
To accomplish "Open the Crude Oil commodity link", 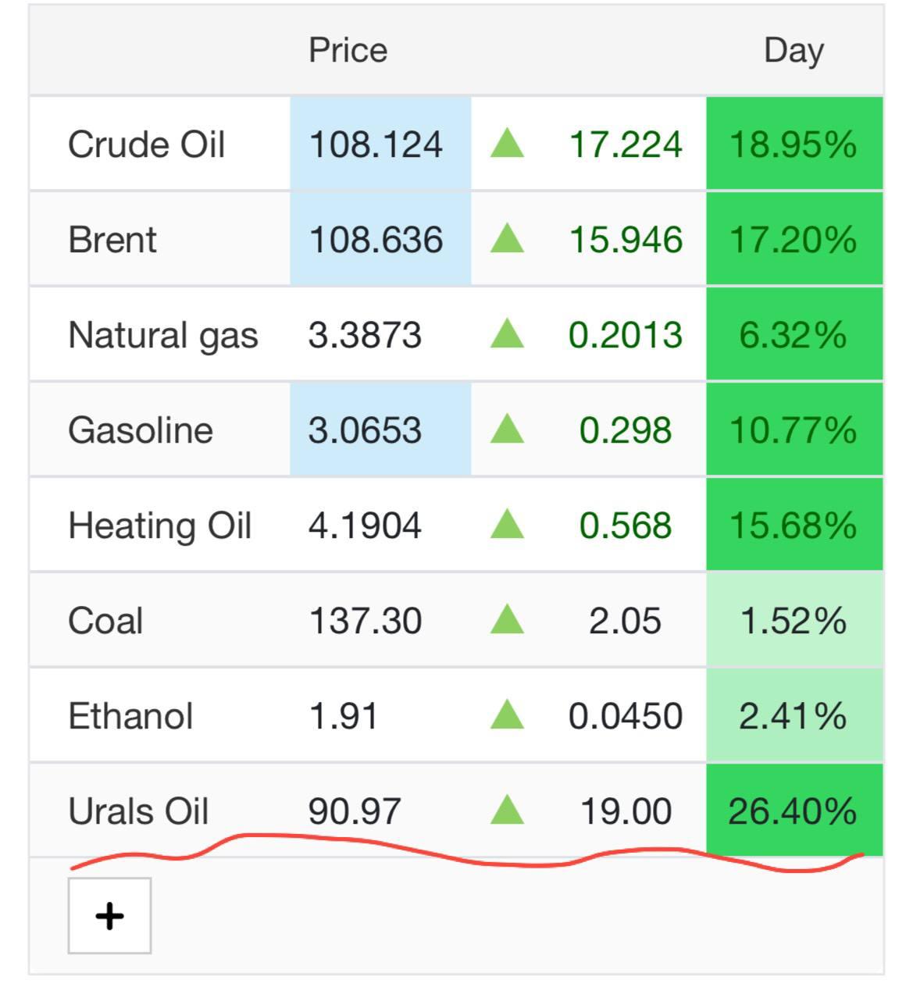I will [146, 144].
